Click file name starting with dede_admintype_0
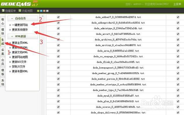The width and height of the screenshot is (184, 115). [118, 28]
